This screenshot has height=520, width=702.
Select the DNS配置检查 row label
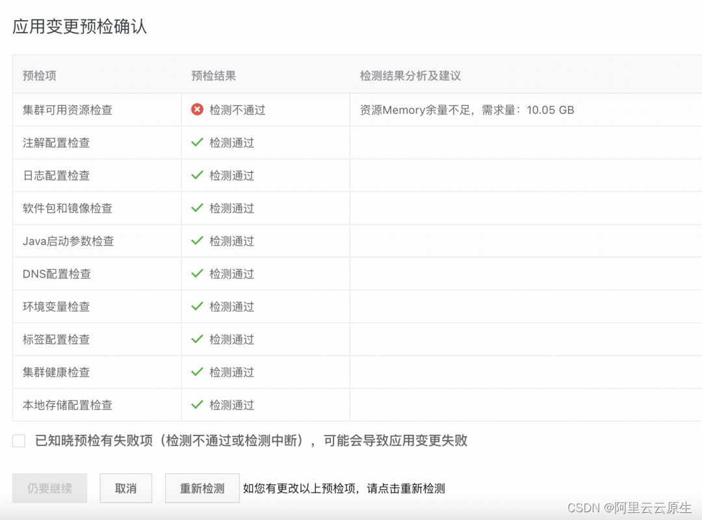click(x=57, y=274)
